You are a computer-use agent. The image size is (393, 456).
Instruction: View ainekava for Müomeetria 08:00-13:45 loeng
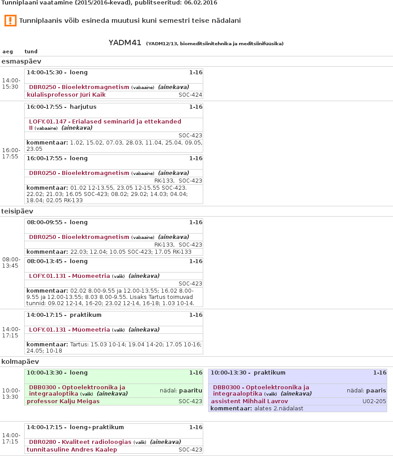144,276
